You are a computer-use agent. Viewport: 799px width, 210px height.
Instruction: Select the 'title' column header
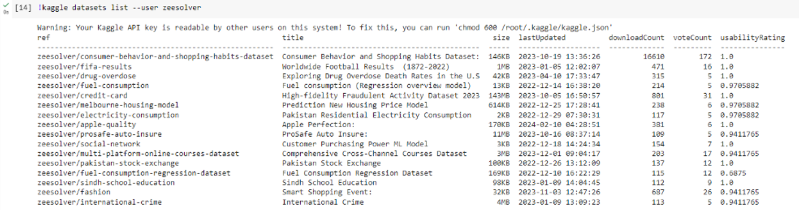(293, 37)
